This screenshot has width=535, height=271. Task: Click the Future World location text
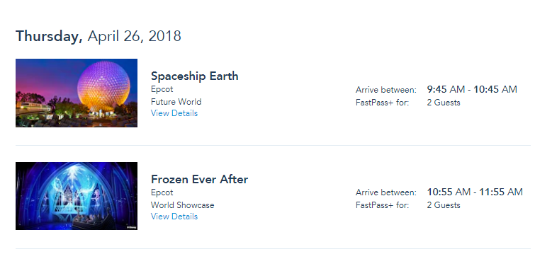click(176, 102)
